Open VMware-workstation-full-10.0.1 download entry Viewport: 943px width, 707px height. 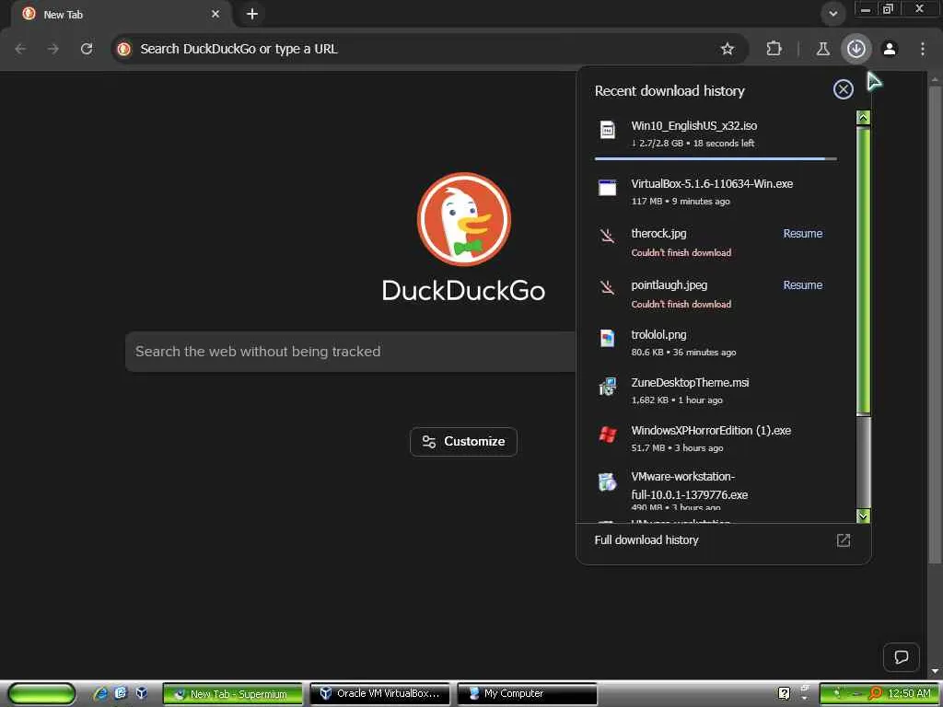tap(716, 490)
